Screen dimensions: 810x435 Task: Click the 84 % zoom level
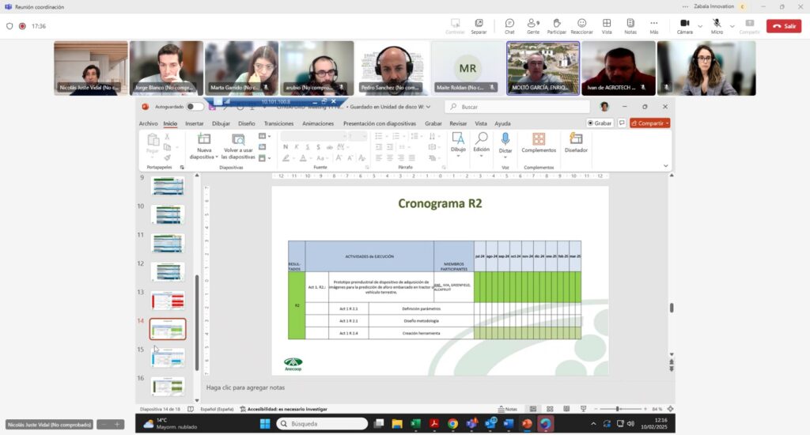click(x=657, y=409)
